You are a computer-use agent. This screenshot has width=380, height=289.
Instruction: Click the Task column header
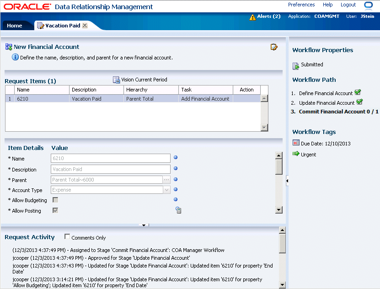coord(206,90)
